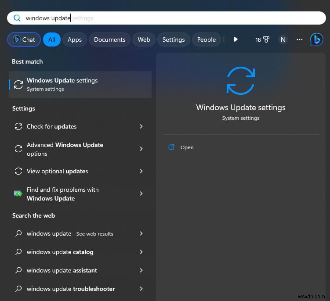This screenshot has width=330, height=301.
Task: Click the sync icon beside Windows Update settings result
Action: pos(18,85)
